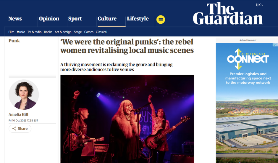Click the ad choices icon on advertisement

pyautogui.click(x=275, y=45)
